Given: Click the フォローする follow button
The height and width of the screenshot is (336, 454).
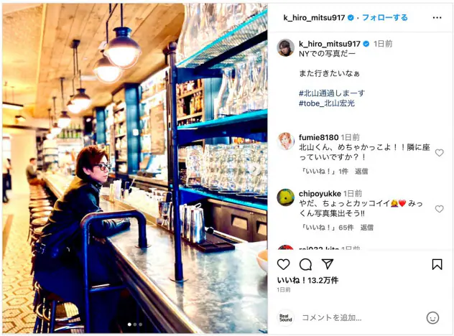Looking at the screenshot, I should pos(385,18).
